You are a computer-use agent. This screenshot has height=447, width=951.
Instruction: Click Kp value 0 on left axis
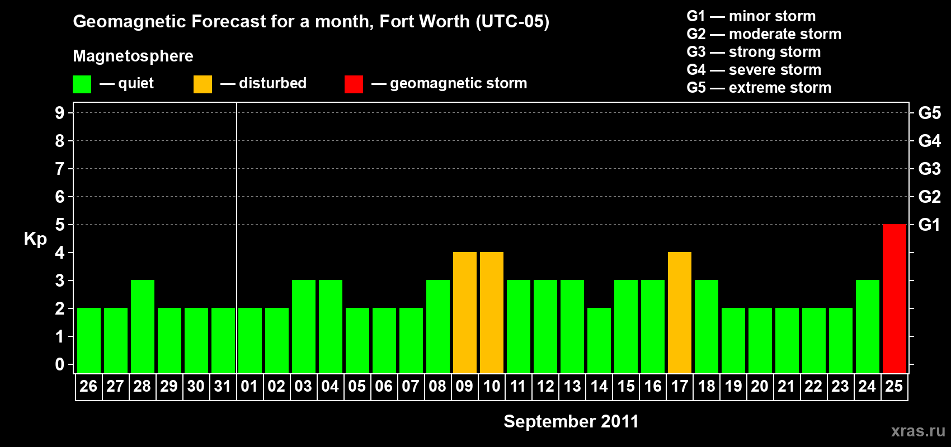(60, 364)
